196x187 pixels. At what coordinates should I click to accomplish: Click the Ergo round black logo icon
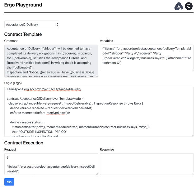[189, 6]
